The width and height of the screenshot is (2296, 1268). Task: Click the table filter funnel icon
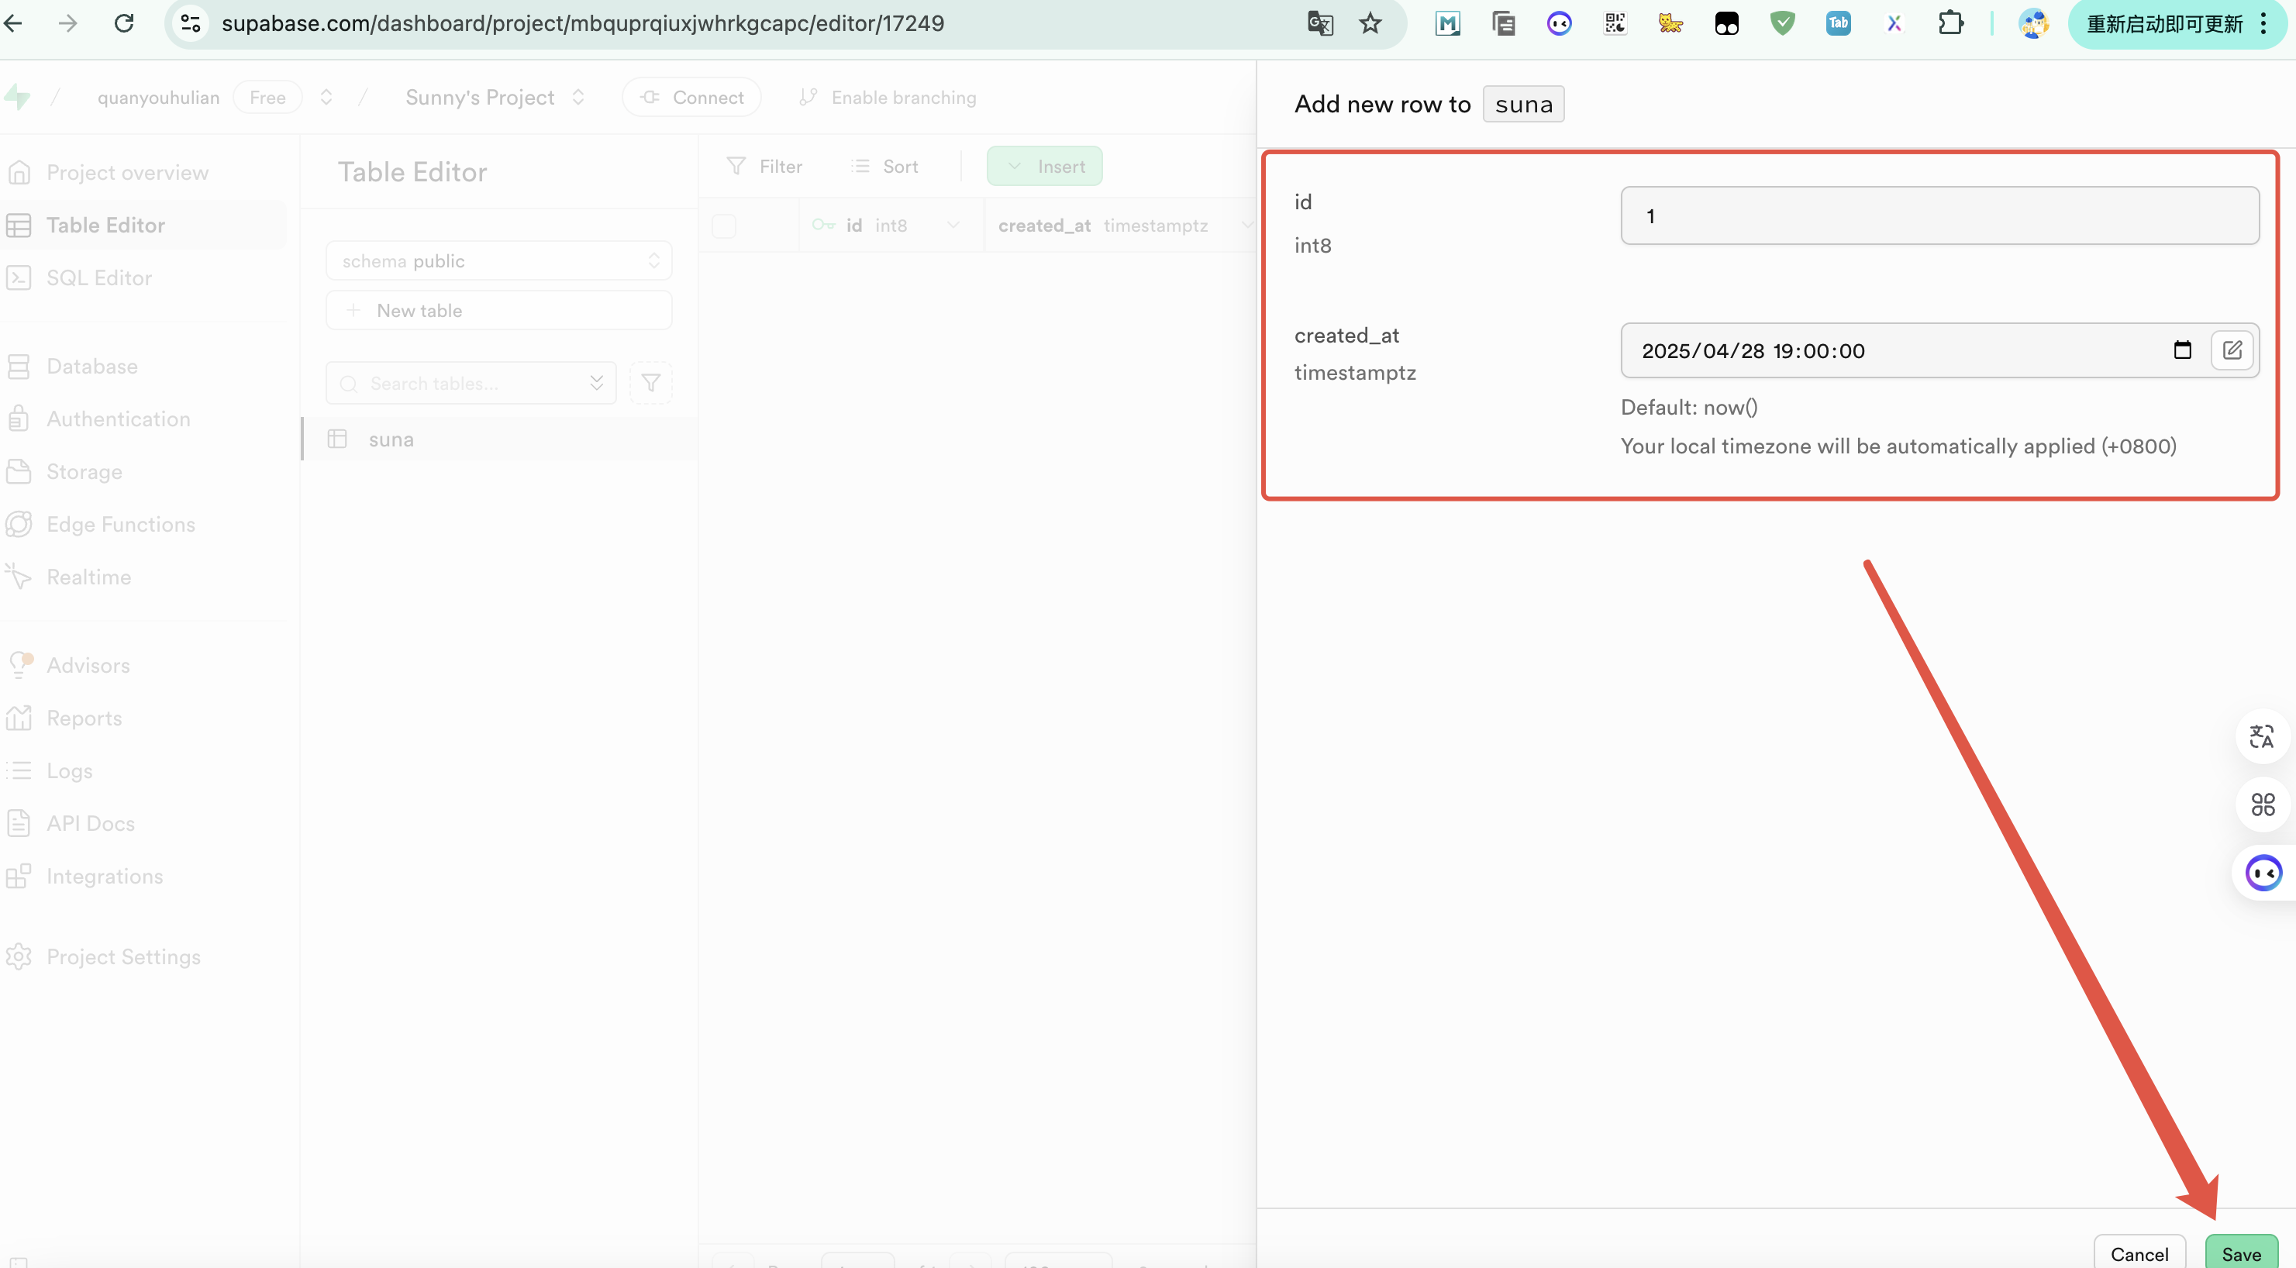[x=650, y=383]
